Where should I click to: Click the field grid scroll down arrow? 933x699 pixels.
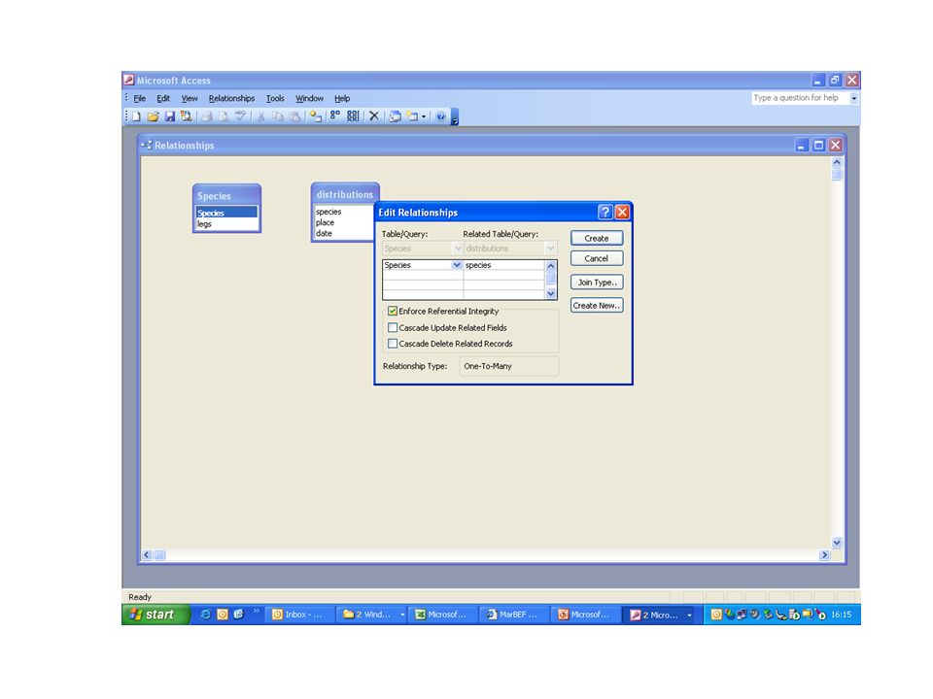click(x=550, y=293)
